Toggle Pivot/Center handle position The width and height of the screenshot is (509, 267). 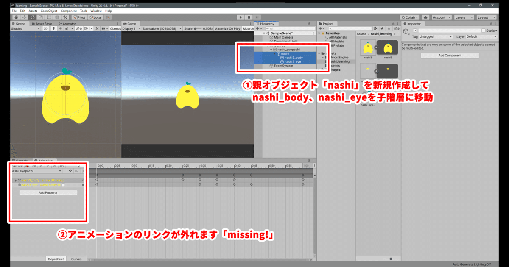[x=79, y=17]
